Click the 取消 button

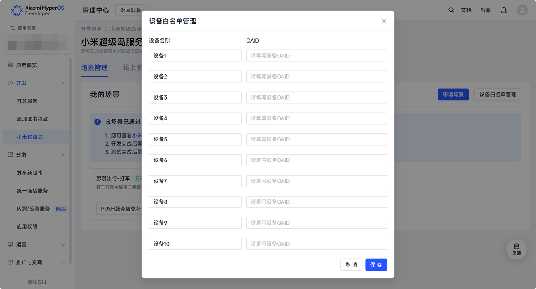[351, 265]
